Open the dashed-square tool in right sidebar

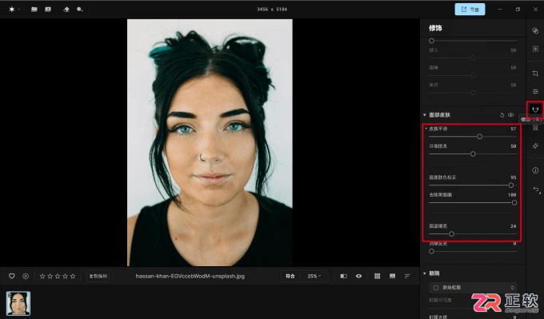[x=535, y=49]
